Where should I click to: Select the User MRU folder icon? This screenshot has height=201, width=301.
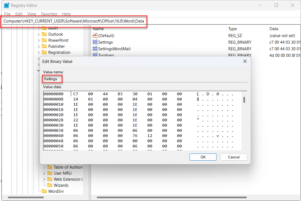[50, 173]
